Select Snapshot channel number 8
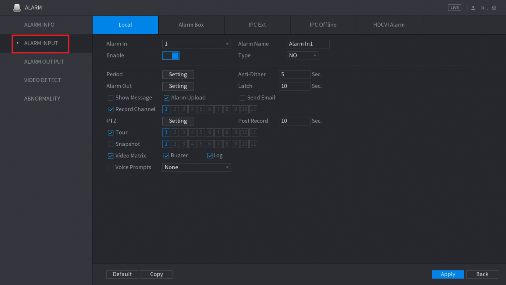The image size is (506, 285). coord(227,144)
